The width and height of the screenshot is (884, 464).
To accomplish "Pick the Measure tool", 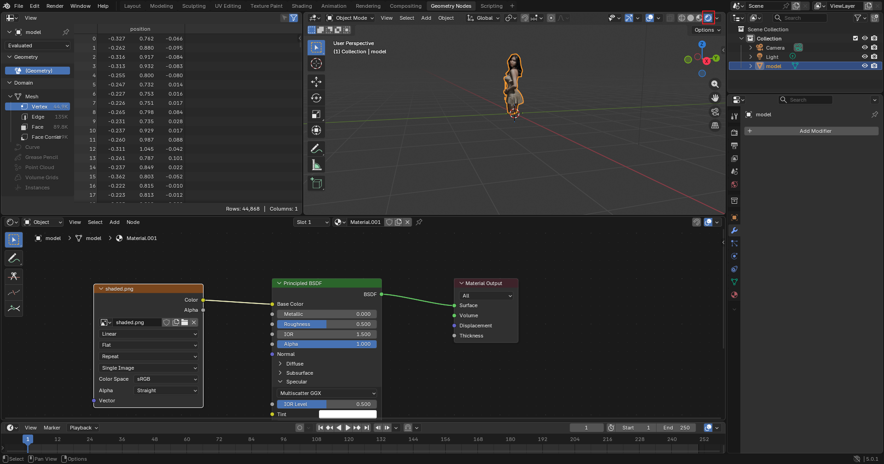I will pos(316,165).
